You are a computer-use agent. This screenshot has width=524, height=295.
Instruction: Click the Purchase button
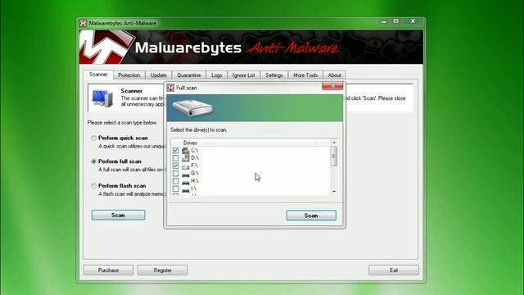coord(109,270)
